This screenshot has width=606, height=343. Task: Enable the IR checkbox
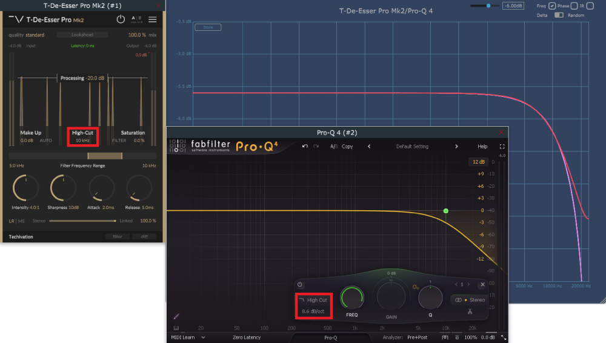click(590, 6)
